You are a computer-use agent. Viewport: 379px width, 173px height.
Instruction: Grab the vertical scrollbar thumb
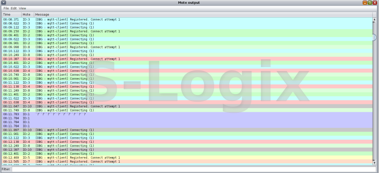coord(374,37)
